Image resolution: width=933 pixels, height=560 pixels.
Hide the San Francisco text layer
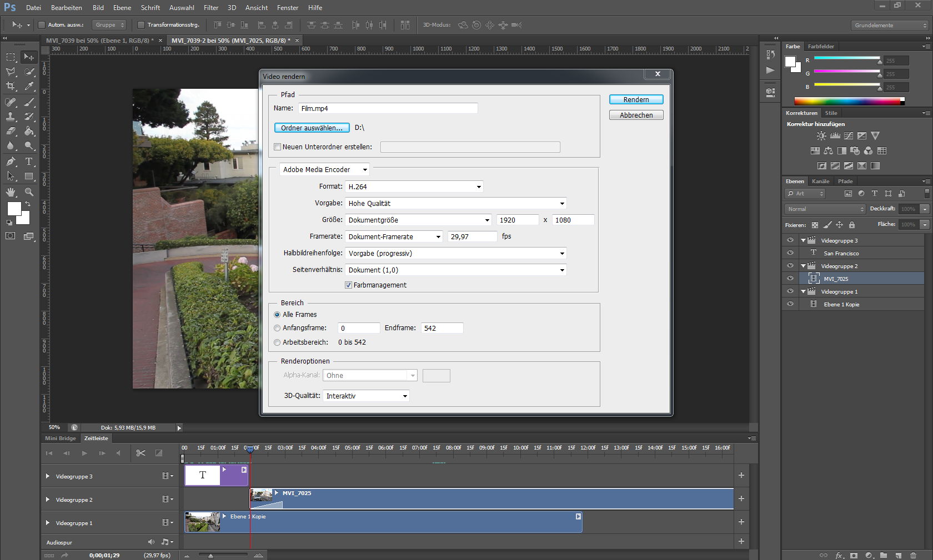point(790,253)
